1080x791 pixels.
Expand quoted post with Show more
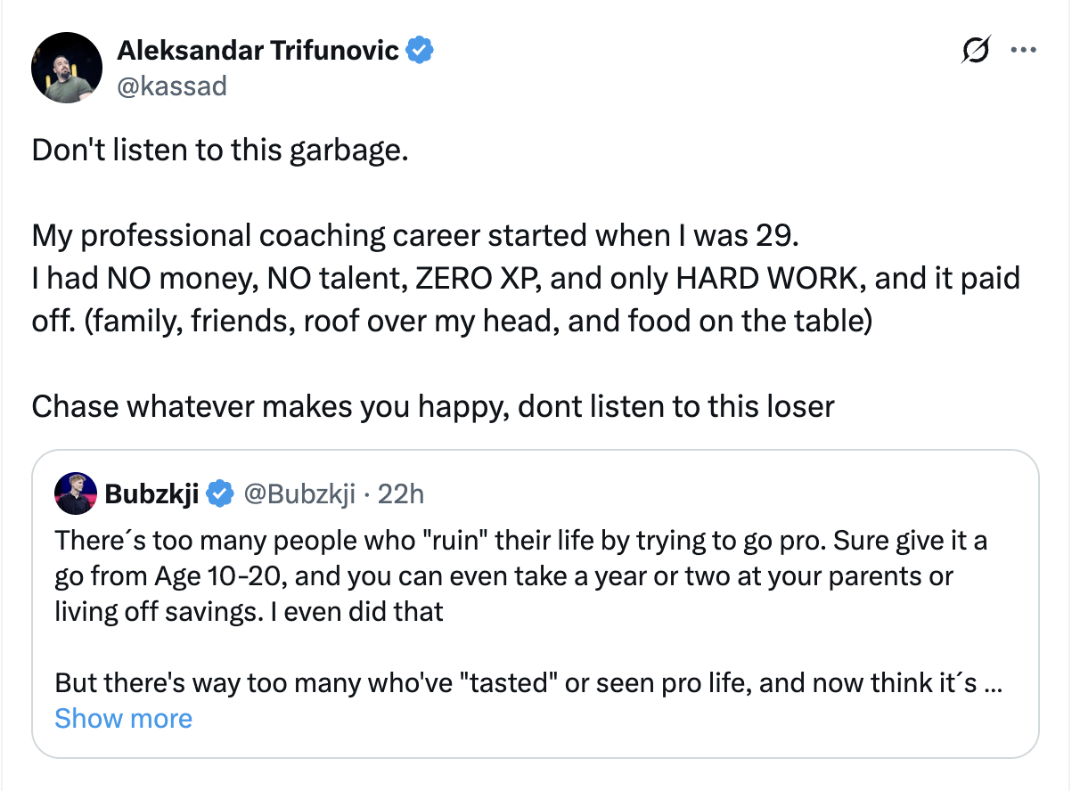tap(123, 718)
